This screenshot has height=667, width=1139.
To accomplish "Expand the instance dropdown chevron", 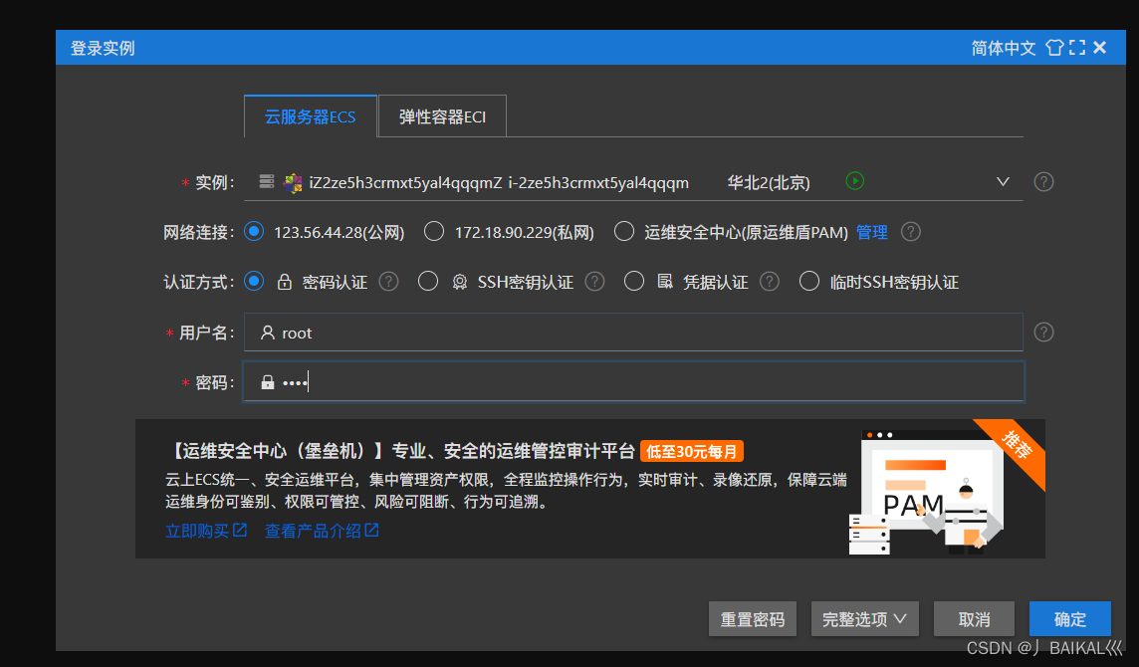I will (1004, 181).
